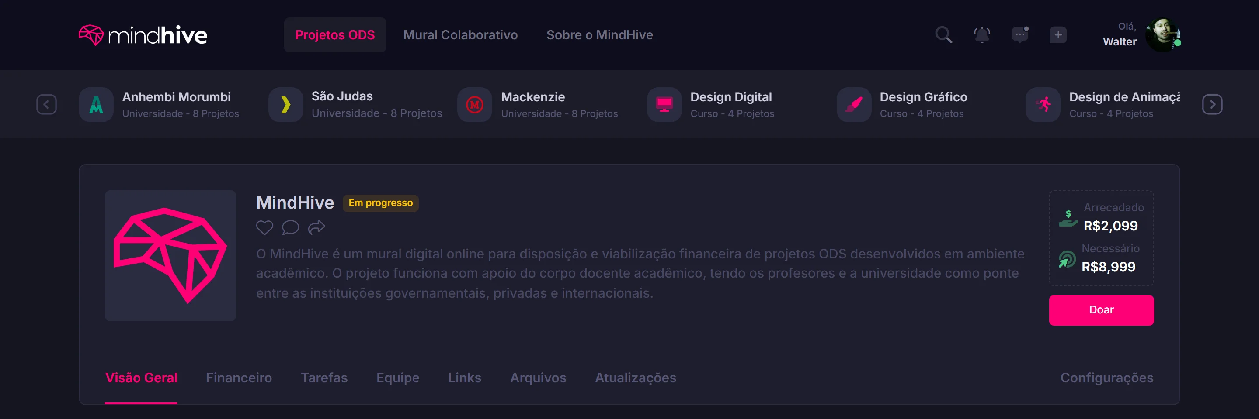Screen dimensions: 1259x419
Task: Click the Arrecadado money hand icon
Action: coord(1068,218)
